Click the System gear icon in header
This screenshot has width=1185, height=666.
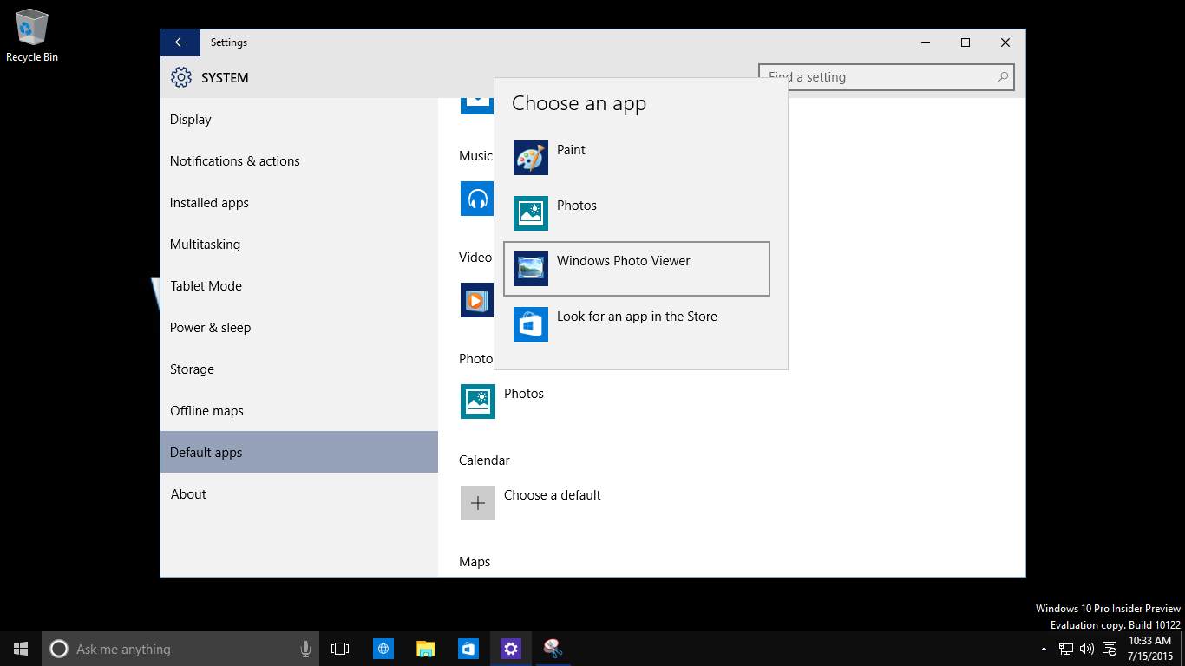click(x=181, y=77)
